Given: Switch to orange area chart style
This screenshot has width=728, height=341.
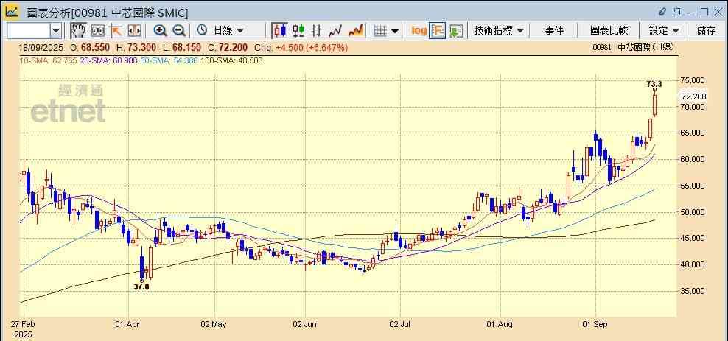Looking at the screenshot, I should click(x=355, y=31).
